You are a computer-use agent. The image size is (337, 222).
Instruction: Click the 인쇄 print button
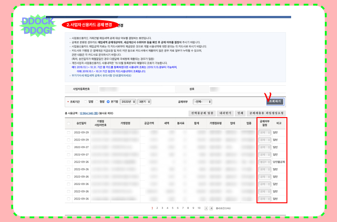pyautogui.click(x=240, y=113)
